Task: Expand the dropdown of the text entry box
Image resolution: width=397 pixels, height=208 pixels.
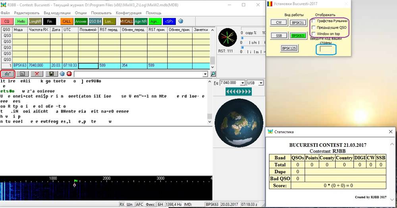Action: tap(205, 74)
